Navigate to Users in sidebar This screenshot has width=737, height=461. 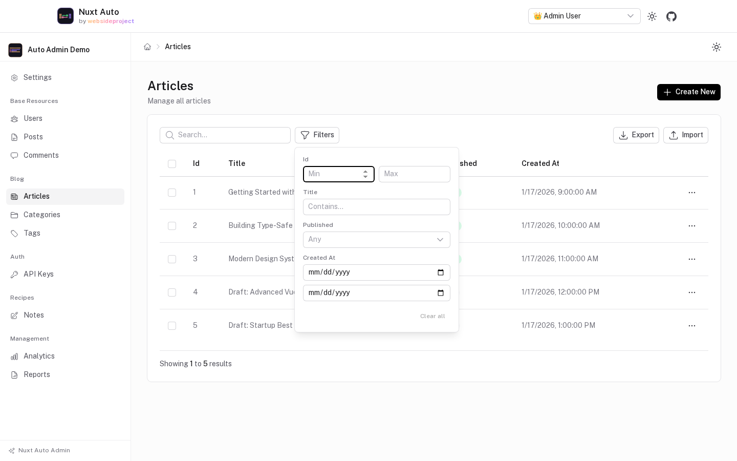pyautogui.click(x=65, y=119)
